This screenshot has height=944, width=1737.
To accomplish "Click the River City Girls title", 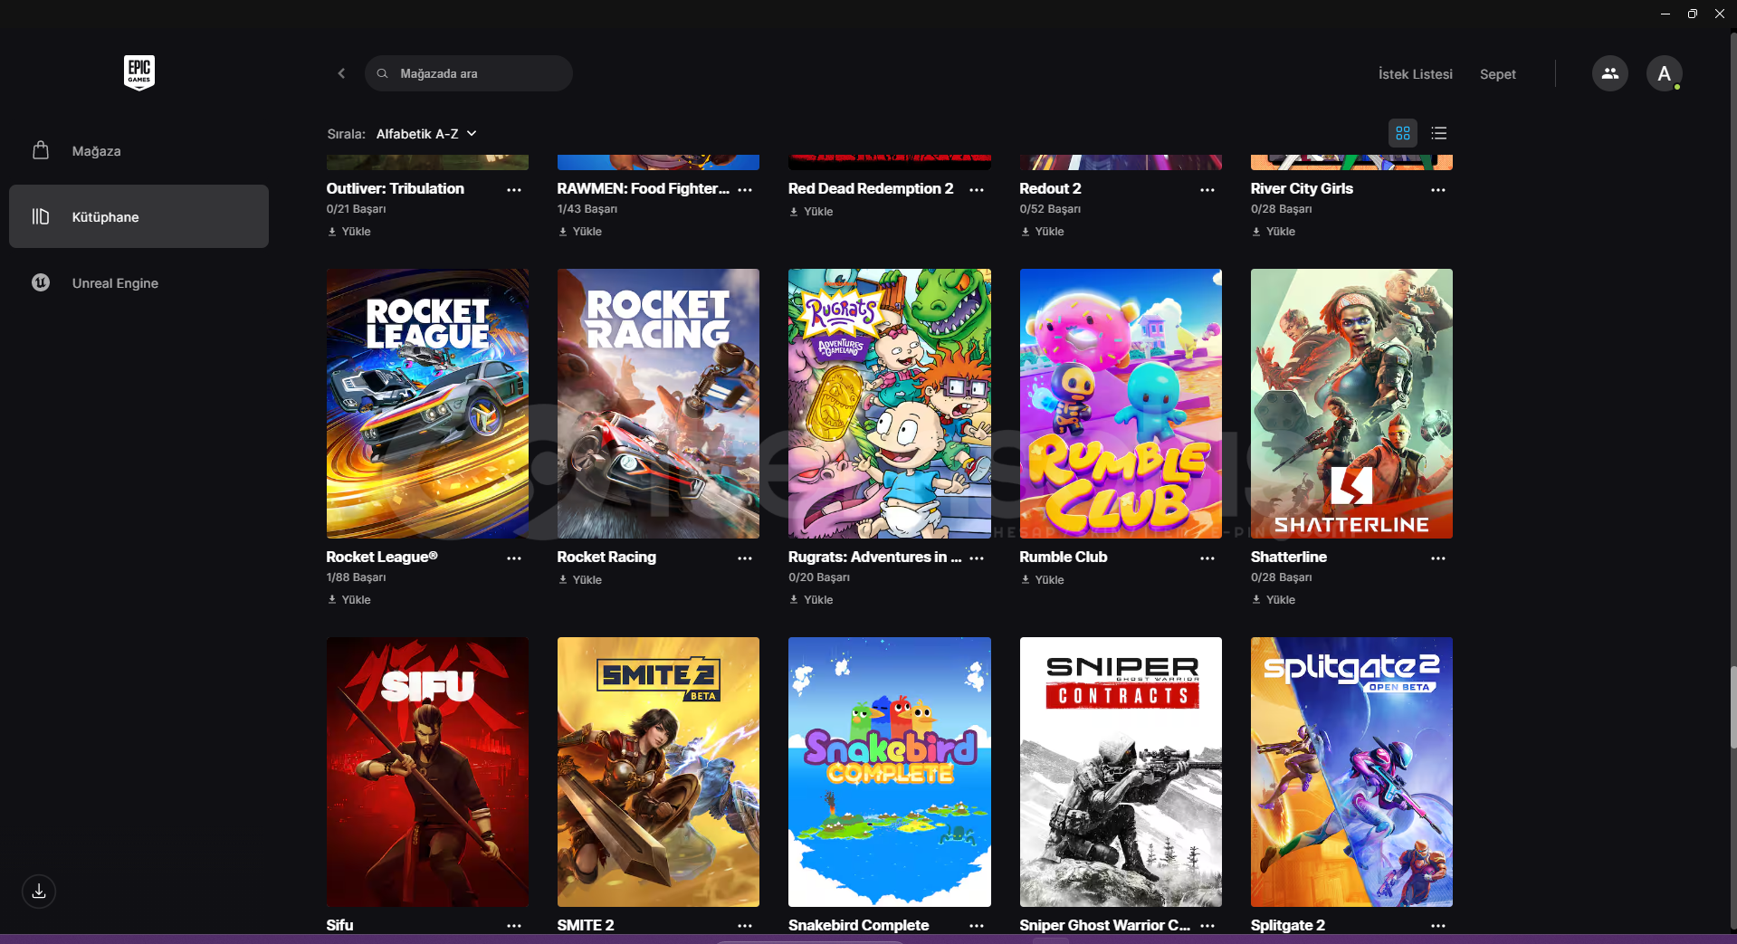I will coord(1302,188).
